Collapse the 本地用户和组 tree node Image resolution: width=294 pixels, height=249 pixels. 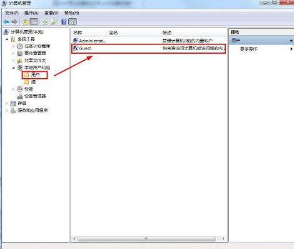pos(13,68)
